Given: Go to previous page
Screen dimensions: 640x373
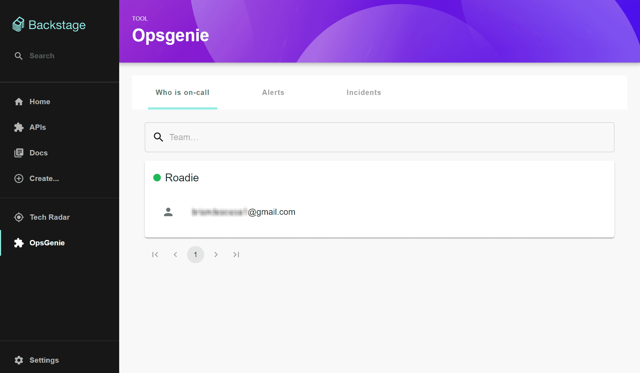Looking at the screenshot, I should tap(175, 255).
